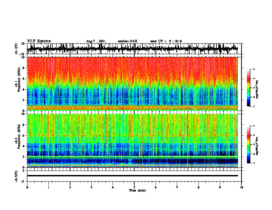Click the "ch.3(V)" axis label
272x210 pixels.
tap(16, 176)
